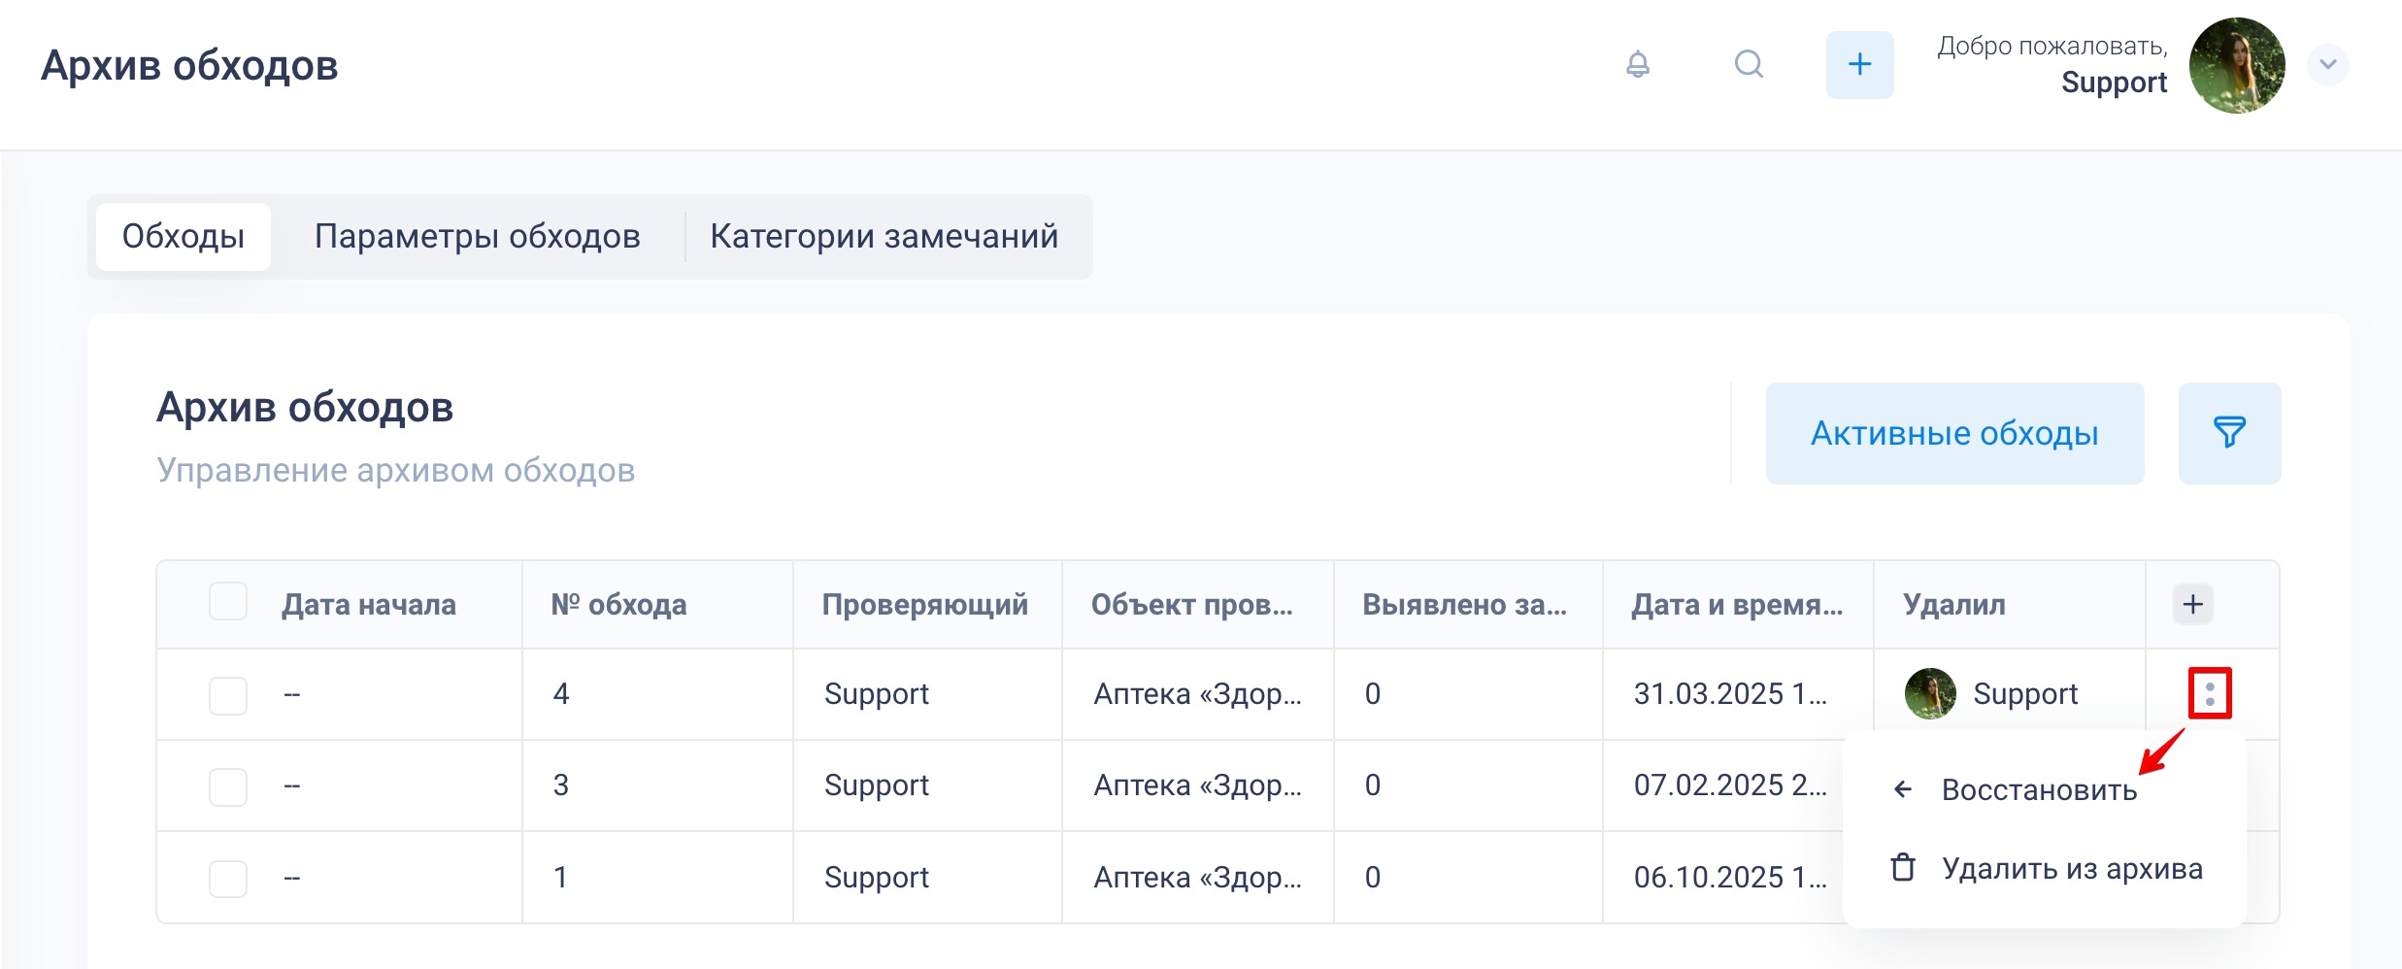Open the three-dot menu for walkthrough 4

pyautogui.click(x=2210, y=693)
